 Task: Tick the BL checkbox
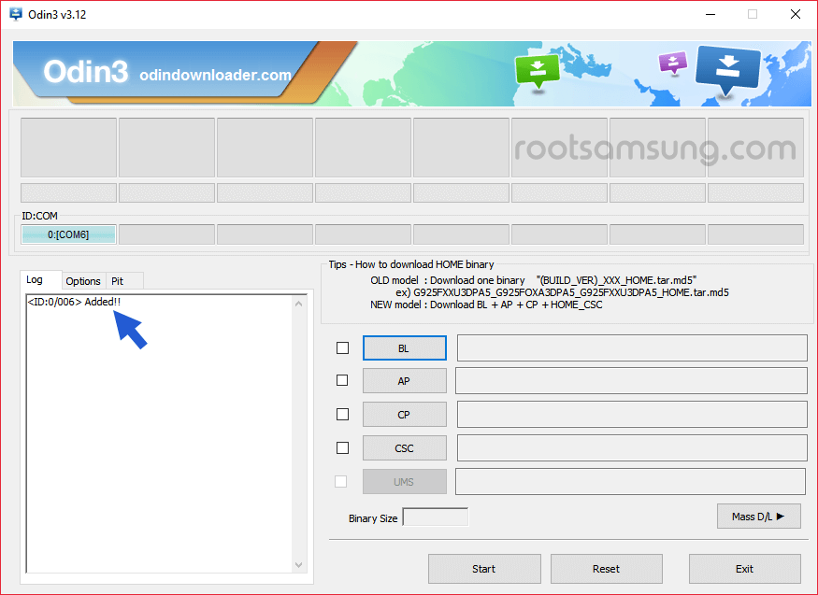pos(342,347)
